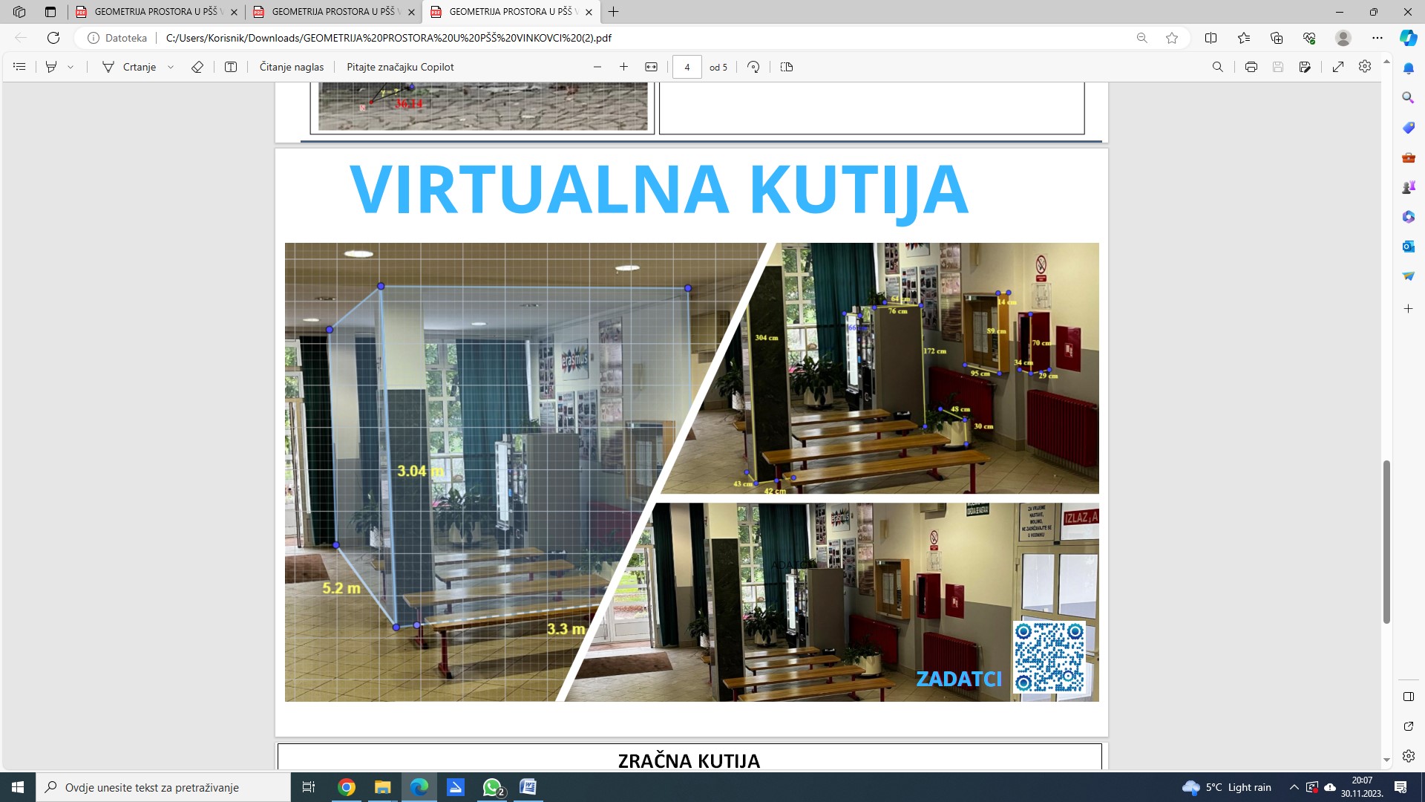
Task: Zoom out the PDF page
Action: point(597,67)
